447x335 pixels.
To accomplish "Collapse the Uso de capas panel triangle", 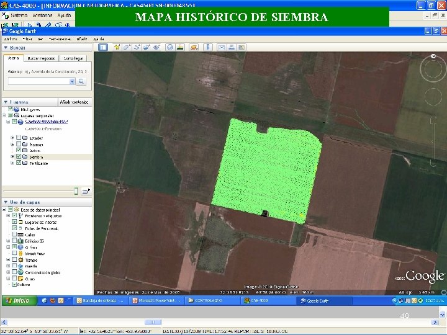I will click(x=6, y=202).
